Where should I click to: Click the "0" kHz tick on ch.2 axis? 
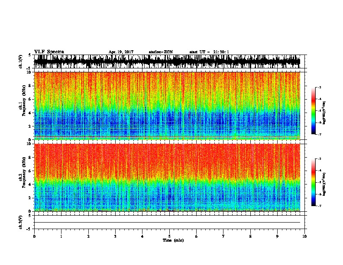tap(30, 211)
